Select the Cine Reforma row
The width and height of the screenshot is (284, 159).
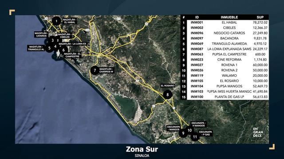(225, 60)
